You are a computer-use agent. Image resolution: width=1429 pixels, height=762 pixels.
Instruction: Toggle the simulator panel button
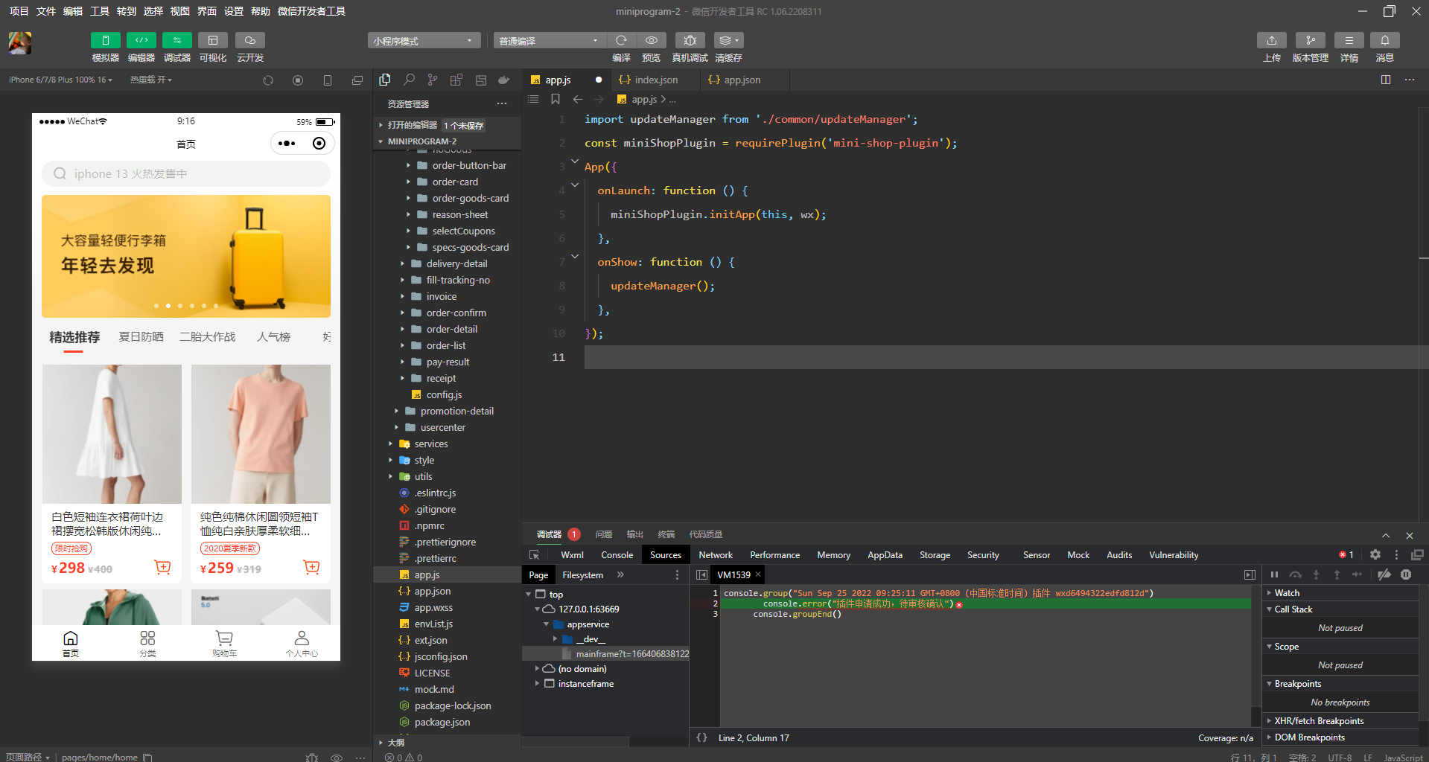tap(106, 40)
